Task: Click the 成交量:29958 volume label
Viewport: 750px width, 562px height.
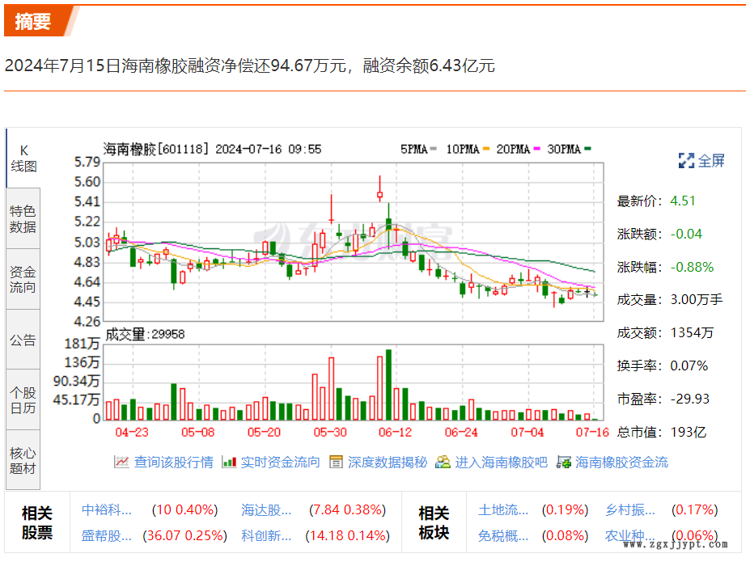Action: (145, 334)
